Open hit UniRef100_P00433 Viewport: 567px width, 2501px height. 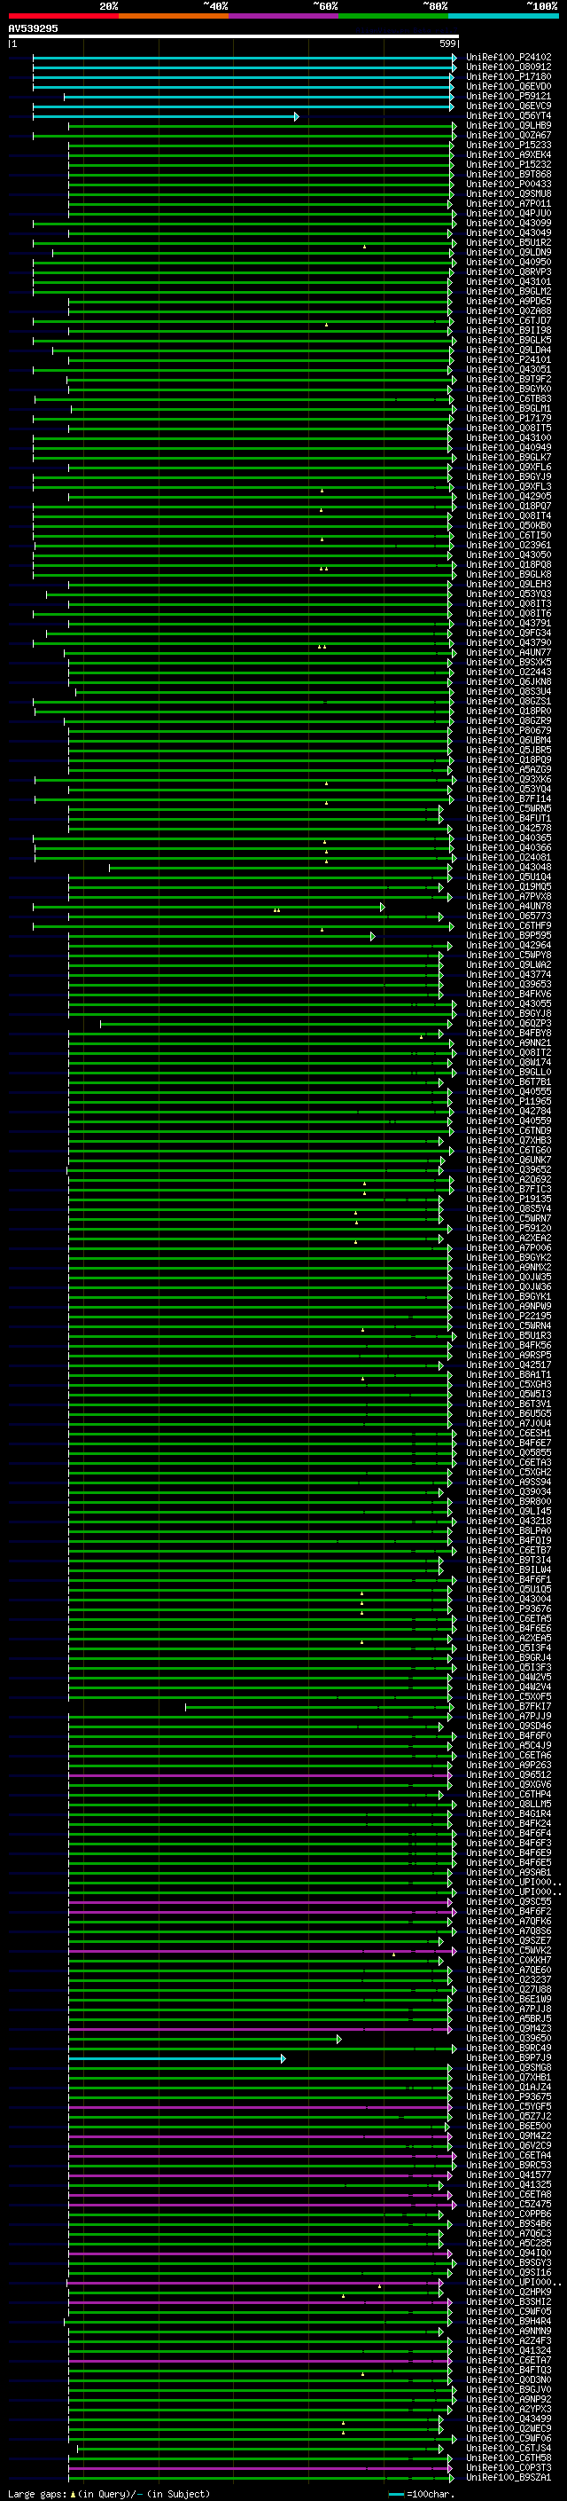[x=509, y=184]
